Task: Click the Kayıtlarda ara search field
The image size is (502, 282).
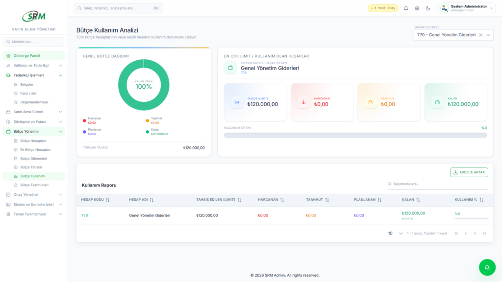Action: click(x=438, y=184)
